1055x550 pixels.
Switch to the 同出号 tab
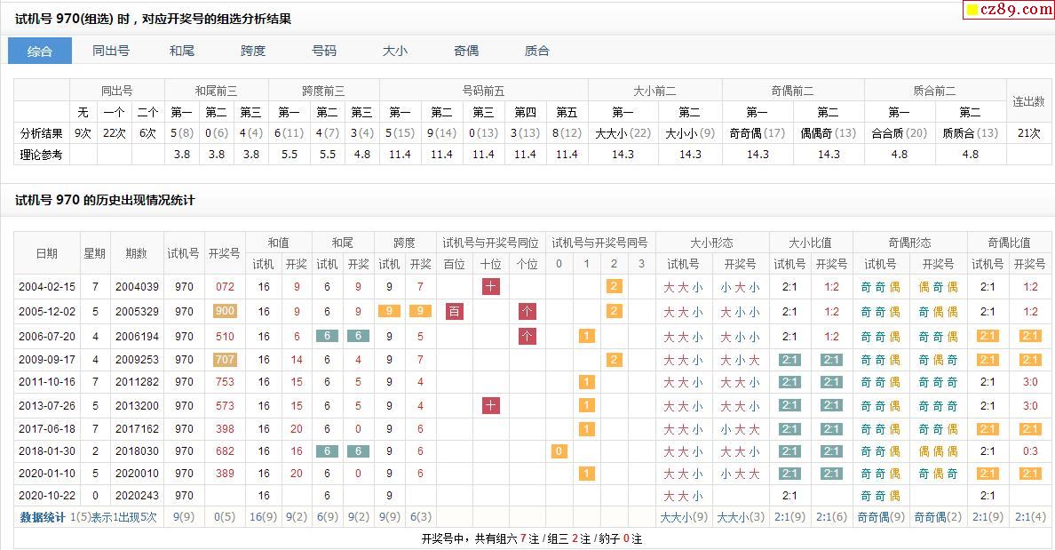coord(111,51)
